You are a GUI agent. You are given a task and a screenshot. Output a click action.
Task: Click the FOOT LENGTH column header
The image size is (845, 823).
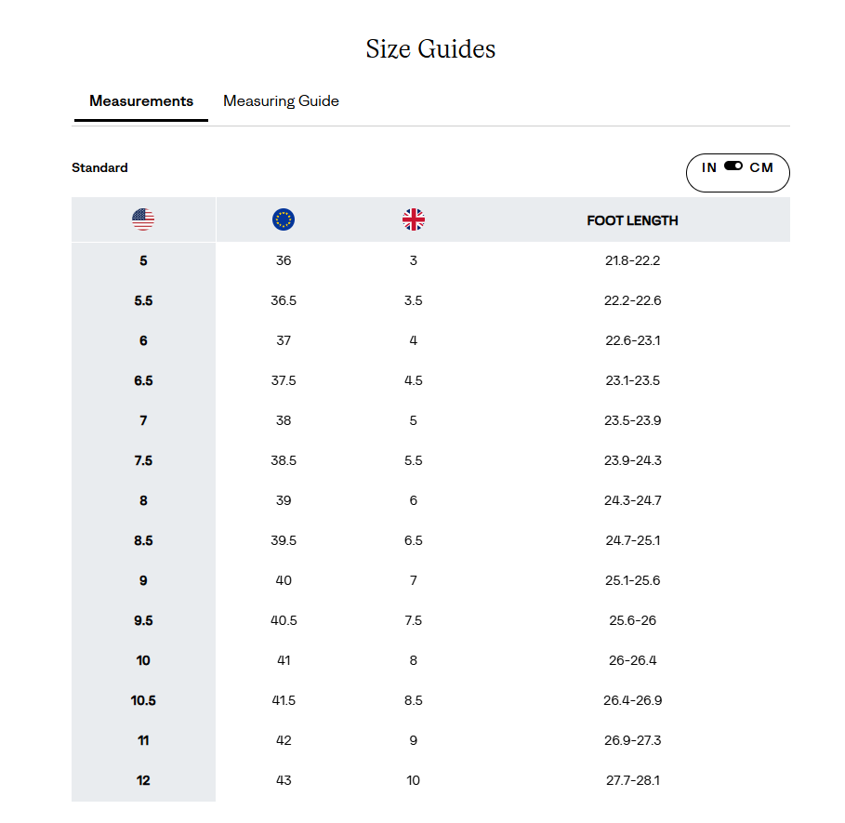[x=632, y=220]
